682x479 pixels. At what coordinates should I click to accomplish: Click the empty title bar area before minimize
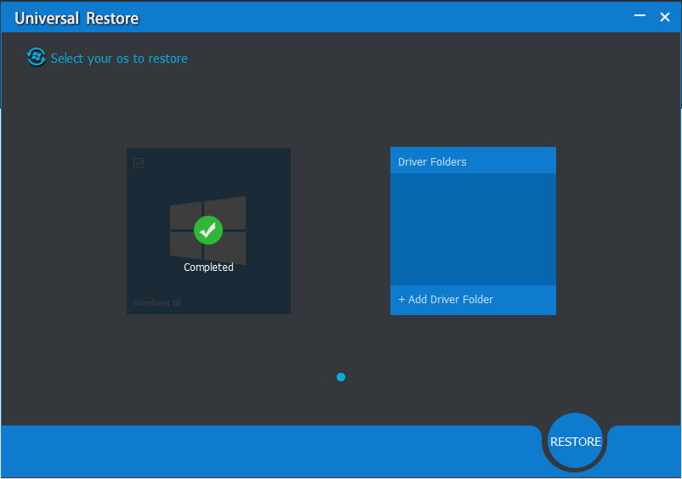click(383, 17)
